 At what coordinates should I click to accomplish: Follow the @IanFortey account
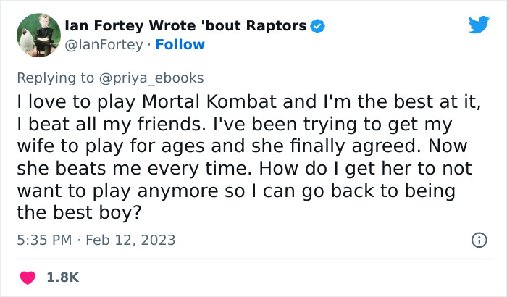tap(179, 45)
